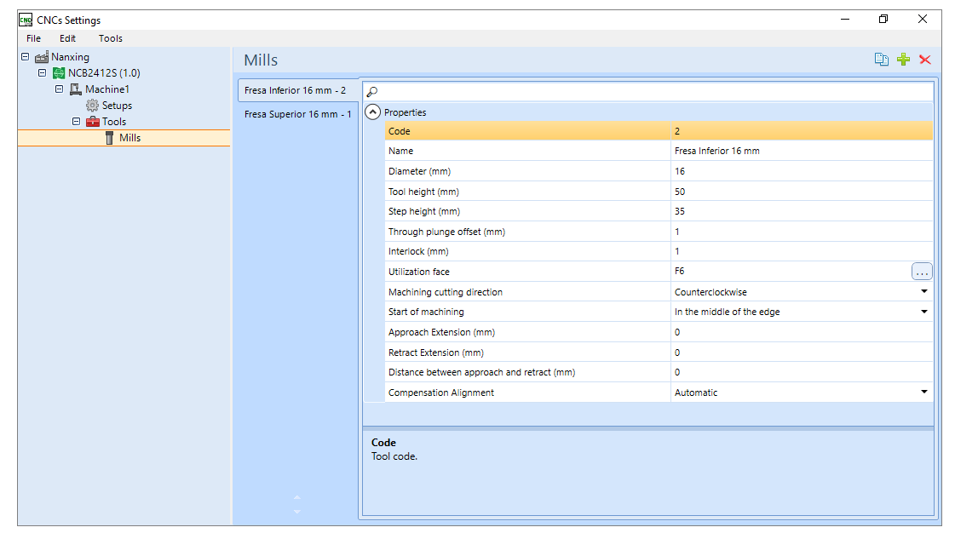Click the NCB2412S green board icon

tap(59, 73)
